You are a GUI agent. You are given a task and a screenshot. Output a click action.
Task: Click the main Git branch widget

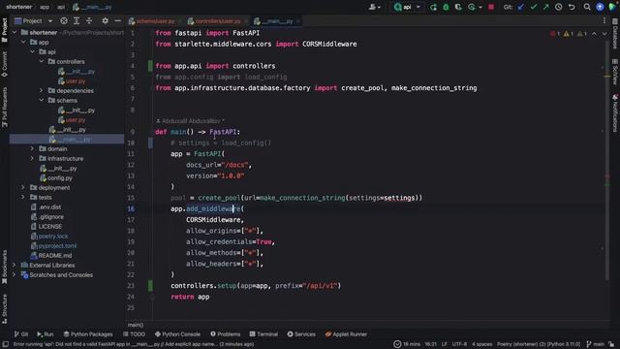596,344
